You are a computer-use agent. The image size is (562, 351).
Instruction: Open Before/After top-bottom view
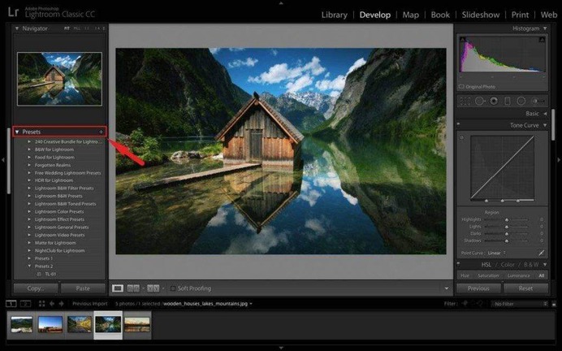point(153,288)
